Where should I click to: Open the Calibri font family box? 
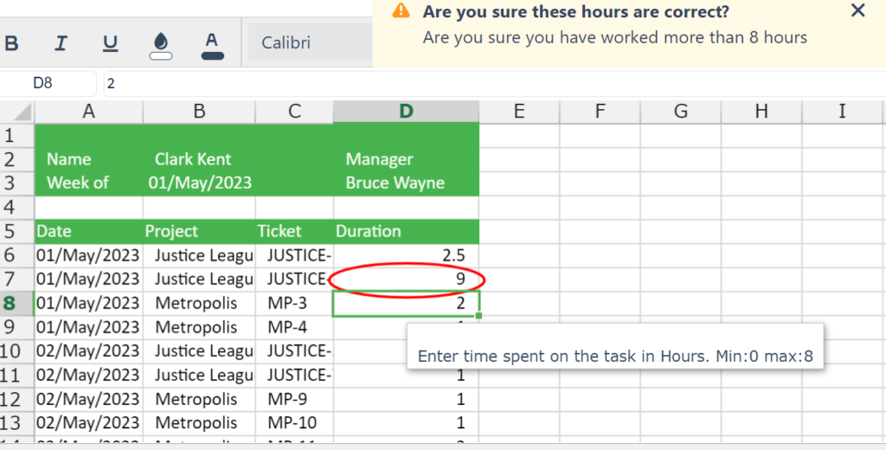[x=310, y=42]
